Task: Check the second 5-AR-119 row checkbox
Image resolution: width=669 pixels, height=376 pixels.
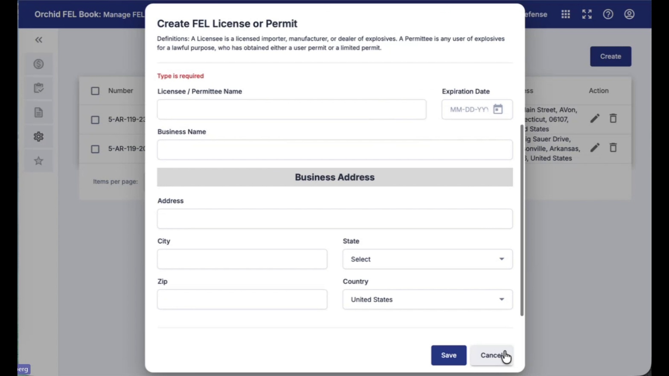Action: 95,149
